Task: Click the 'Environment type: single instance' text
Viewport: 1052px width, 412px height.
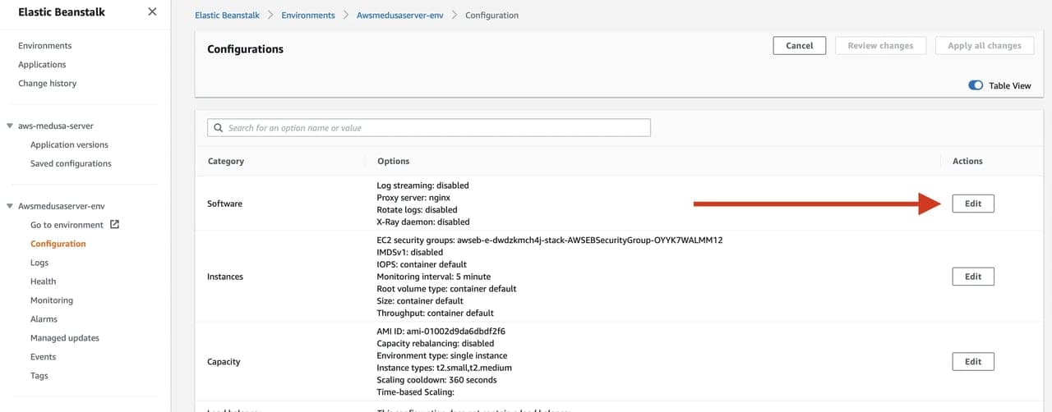Action: (x=441, y=355)
